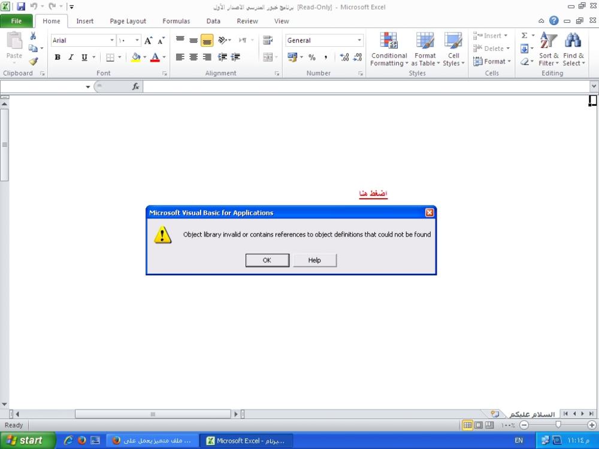
Task: Click the Increase Indent icon
Action: pyautogui.click(x=235, y=57)
